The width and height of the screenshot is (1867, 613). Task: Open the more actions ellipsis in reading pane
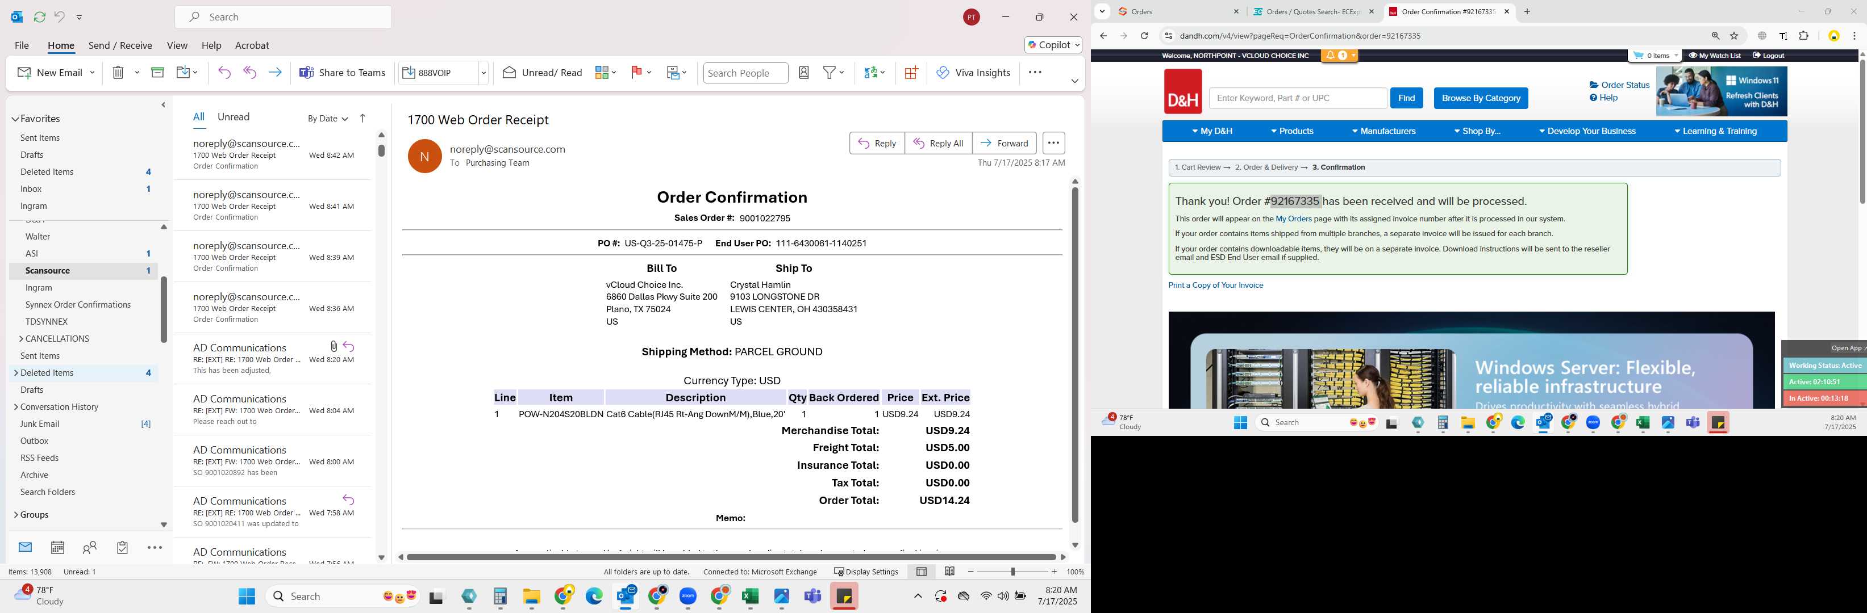(x=1053, y=143)
